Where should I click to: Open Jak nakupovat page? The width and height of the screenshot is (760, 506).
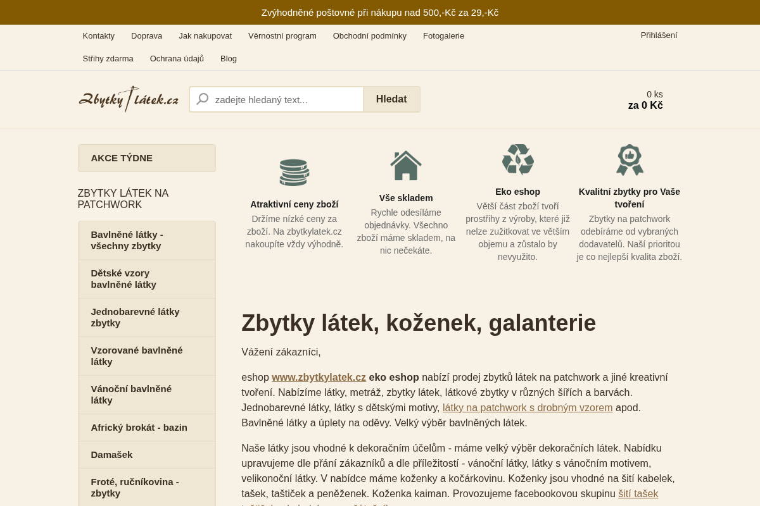205,36
